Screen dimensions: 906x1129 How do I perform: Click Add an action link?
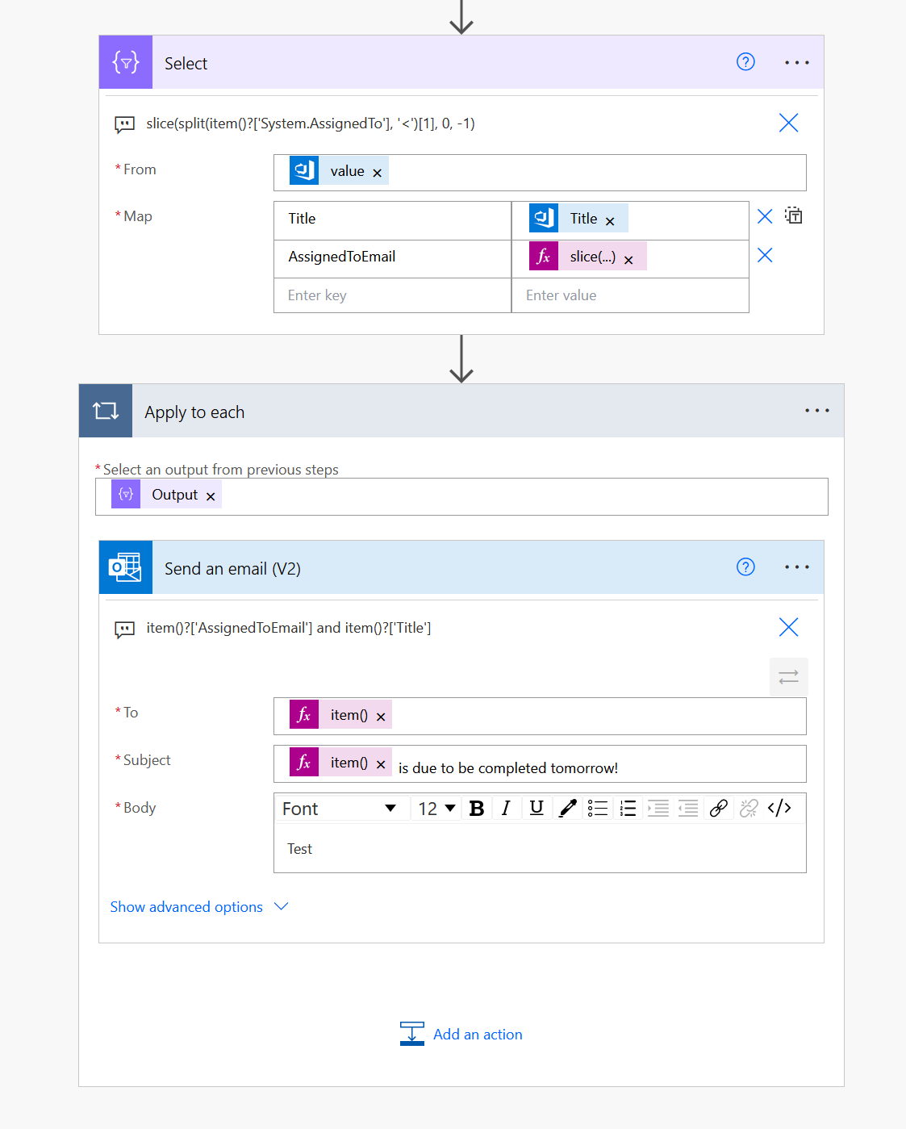click(x=477, y=1035)
